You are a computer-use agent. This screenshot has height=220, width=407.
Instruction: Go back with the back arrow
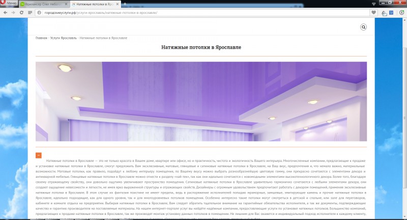6,12
